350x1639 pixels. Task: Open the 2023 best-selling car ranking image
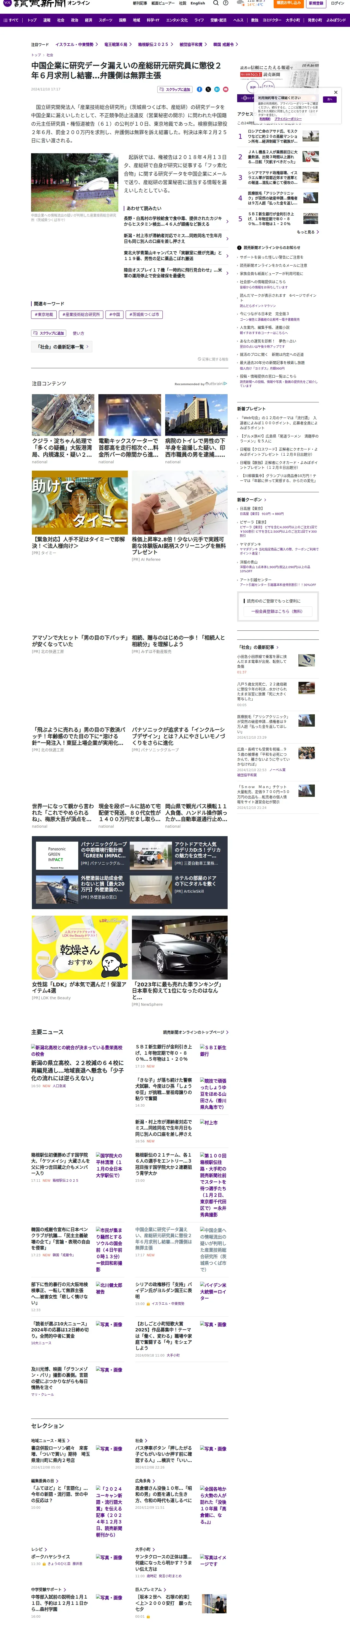tap(180, 947)
